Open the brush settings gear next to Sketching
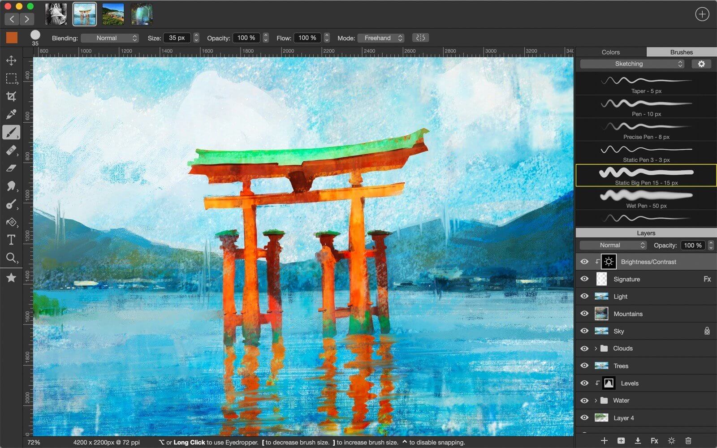Viewport: 717px width, 448px height. [x=701, y=64]
